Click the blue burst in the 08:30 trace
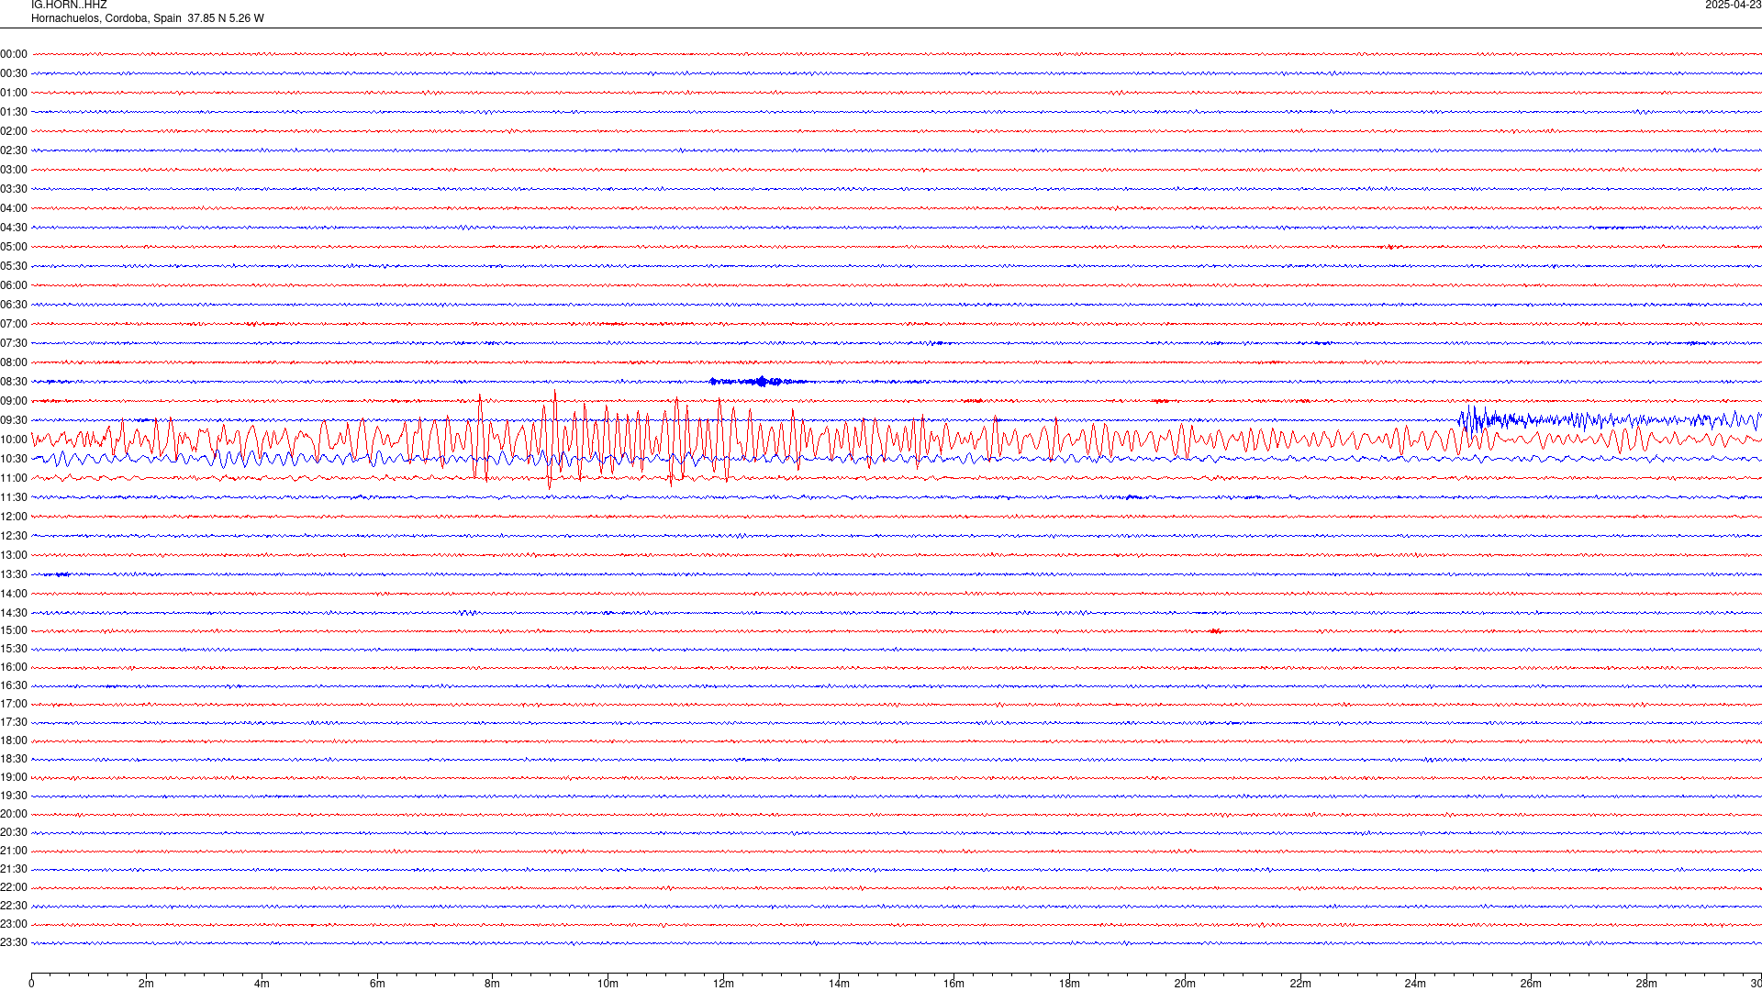Image resolution: width=1762 pixels, height=991 pixels. coord(759,382)
